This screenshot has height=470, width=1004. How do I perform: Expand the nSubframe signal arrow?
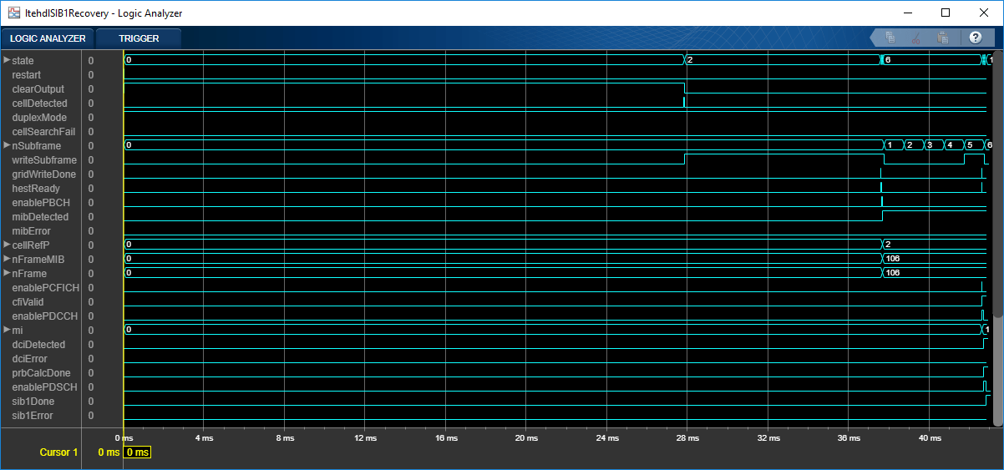coord(7,145)
